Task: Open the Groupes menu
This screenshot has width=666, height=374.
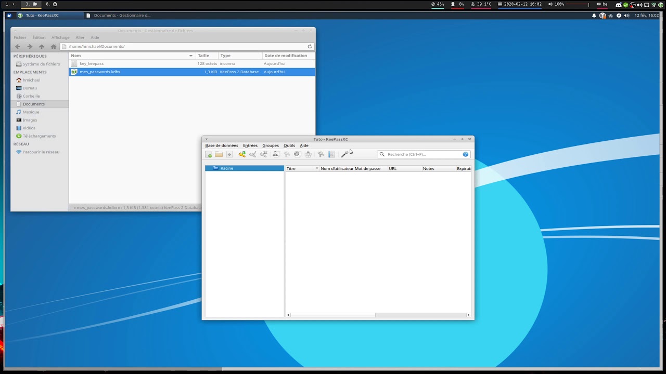Action: (x=271, y=145)
